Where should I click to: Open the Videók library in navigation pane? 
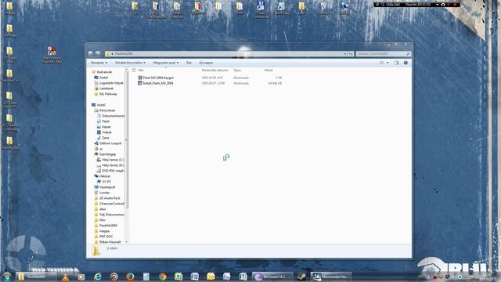coord(104,132)
